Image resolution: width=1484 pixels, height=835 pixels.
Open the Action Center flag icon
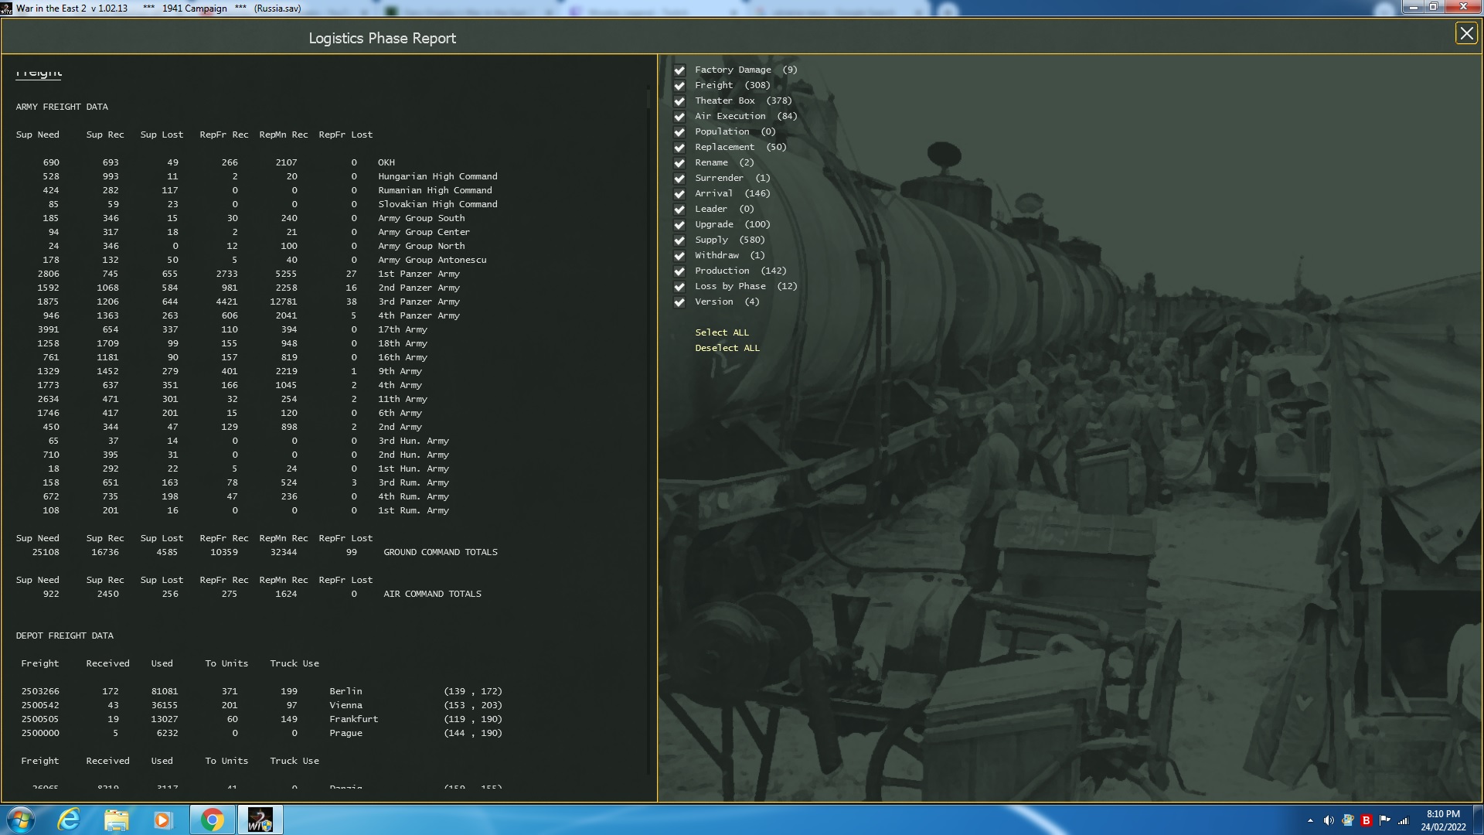[x=1384, y=820]
